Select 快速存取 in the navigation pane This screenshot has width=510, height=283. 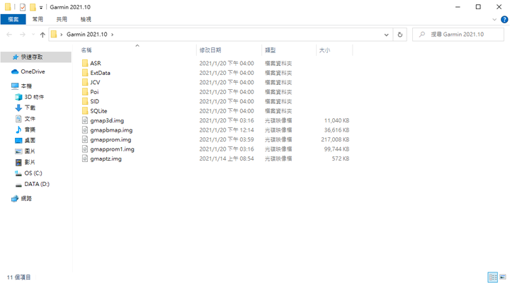click(x=36, y=57)
